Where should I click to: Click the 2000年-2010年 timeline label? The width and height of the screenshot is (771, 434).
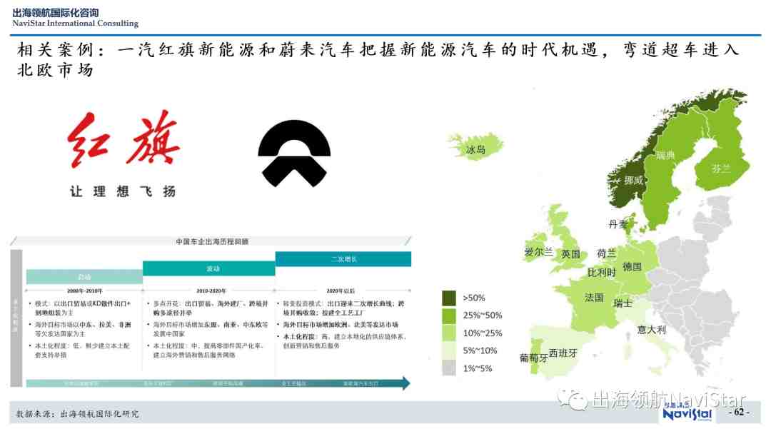coord(84,291)
